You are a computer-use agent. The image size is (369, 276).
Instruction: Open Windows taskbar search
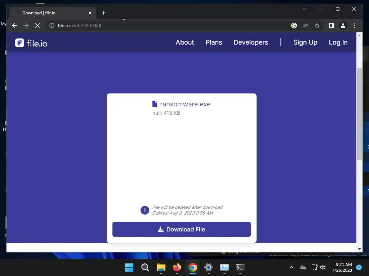(145, 267)
